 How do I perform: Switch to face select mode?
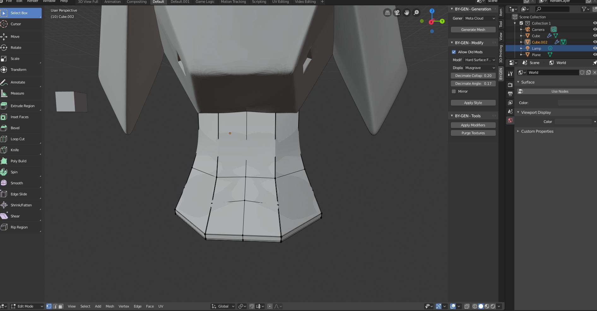click(x=61, y=306)
